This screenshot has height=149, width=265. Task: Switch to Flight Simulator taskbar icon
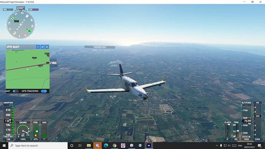(149, 146)
